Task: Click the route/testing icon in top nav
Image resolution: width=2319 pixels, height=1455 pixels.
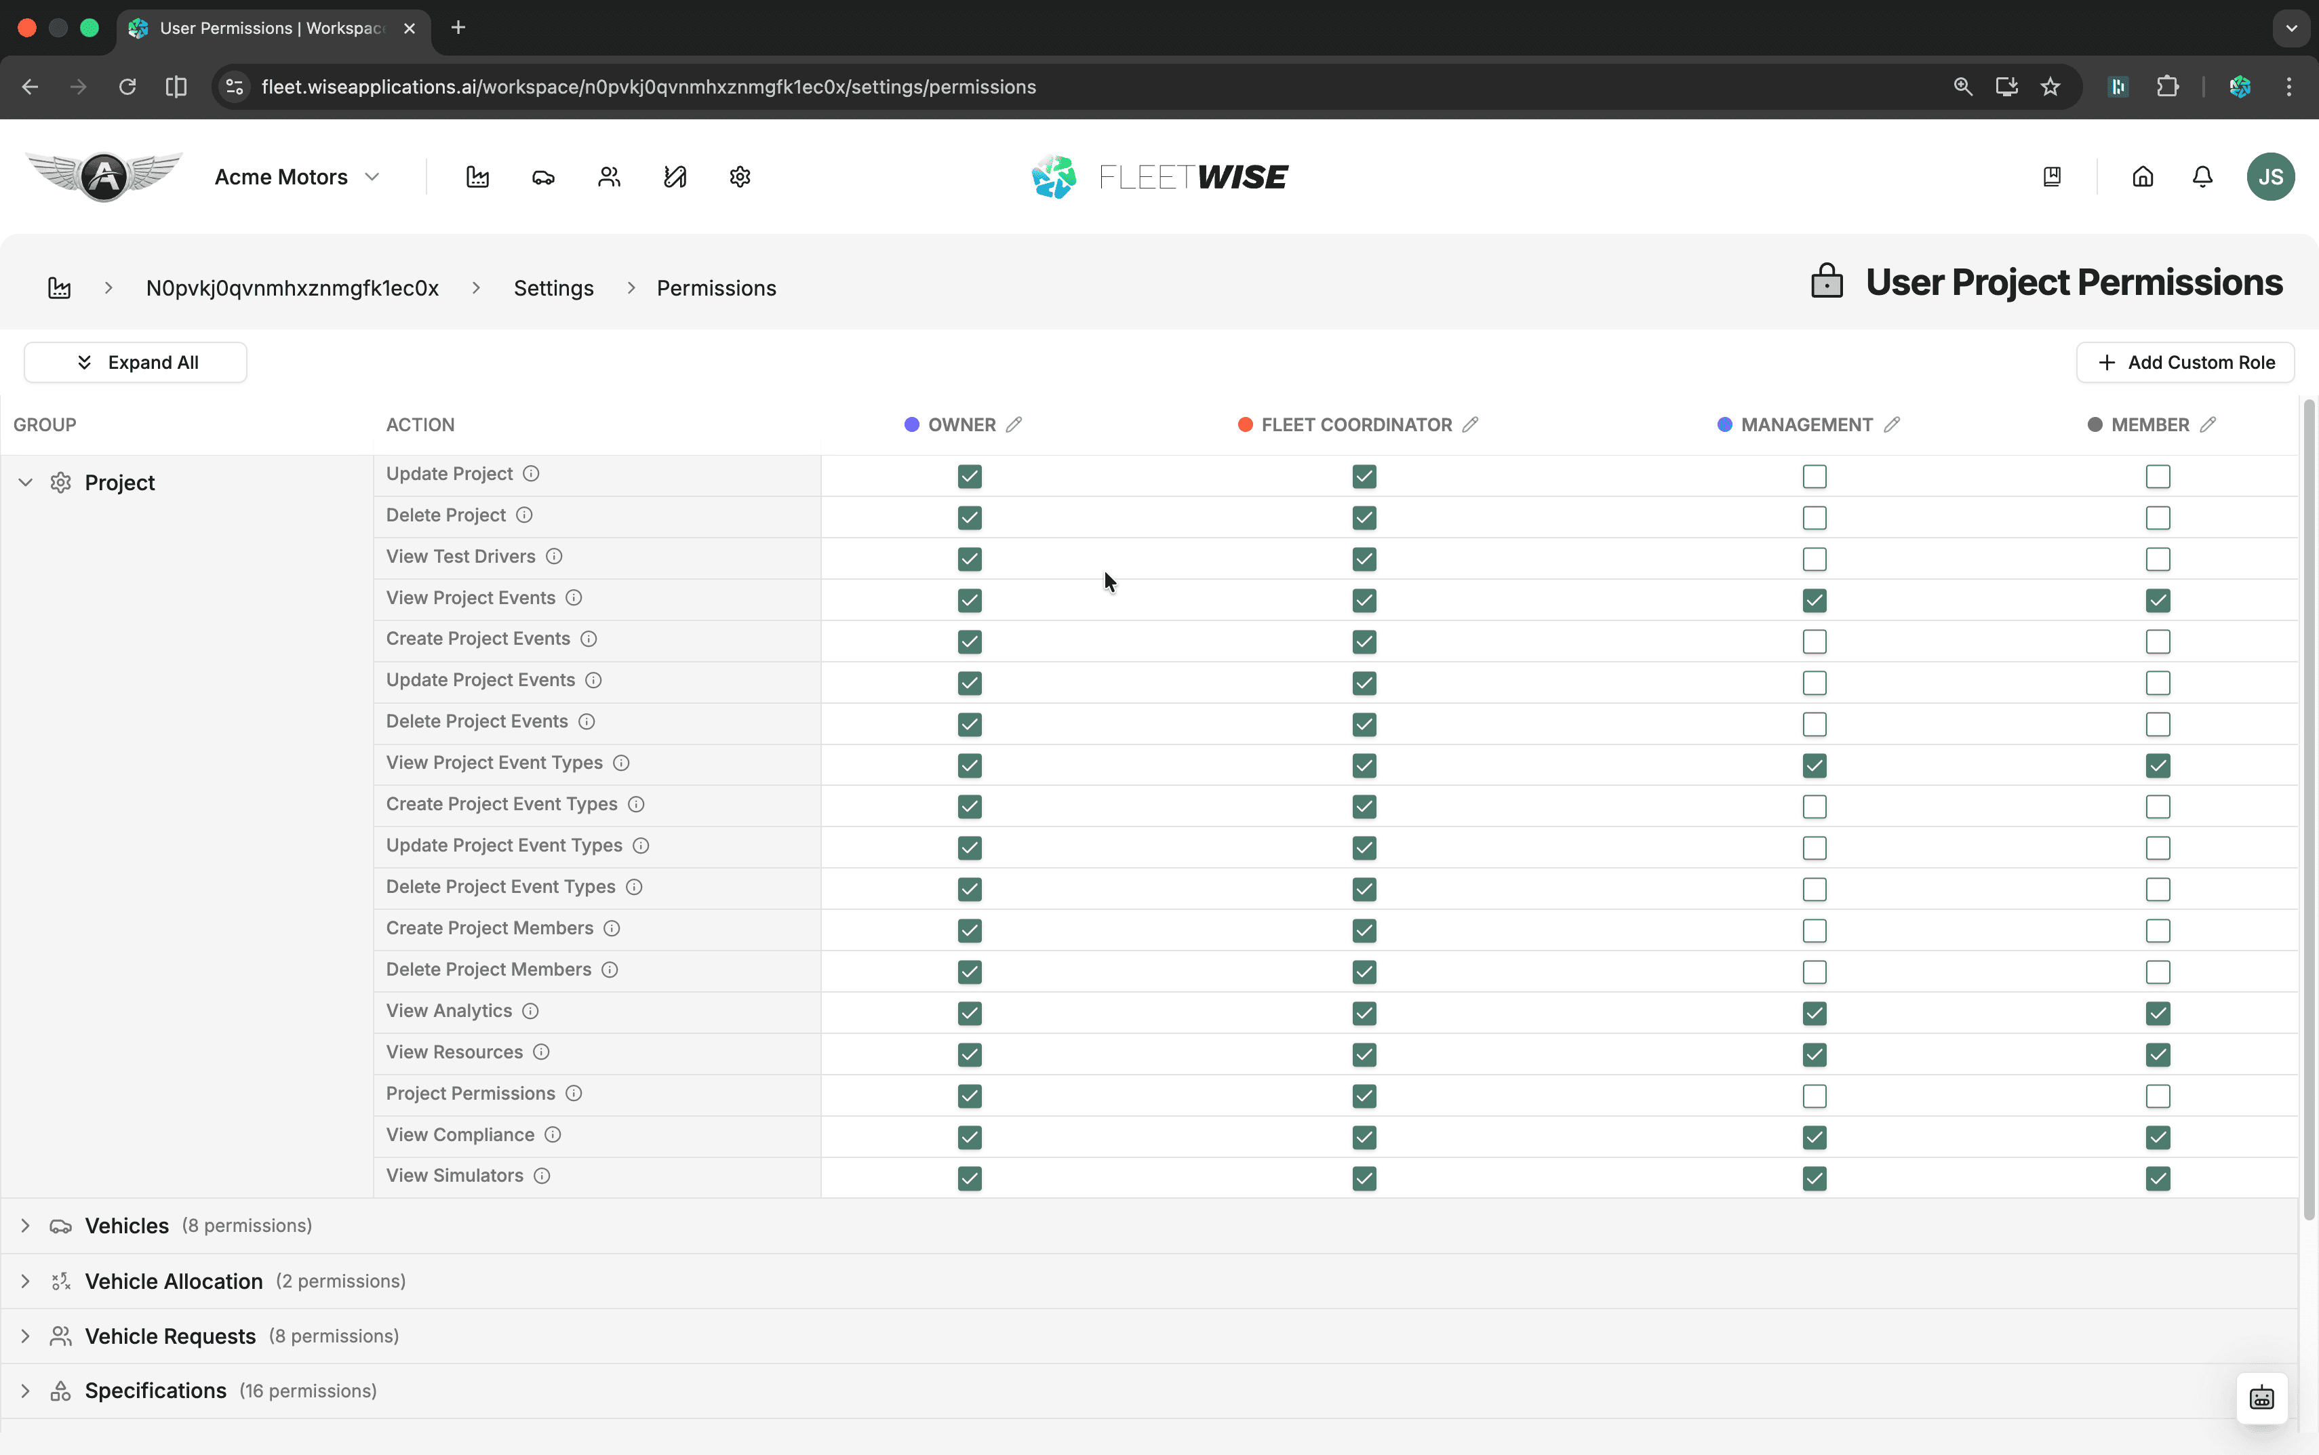Action: pos(675,177)
